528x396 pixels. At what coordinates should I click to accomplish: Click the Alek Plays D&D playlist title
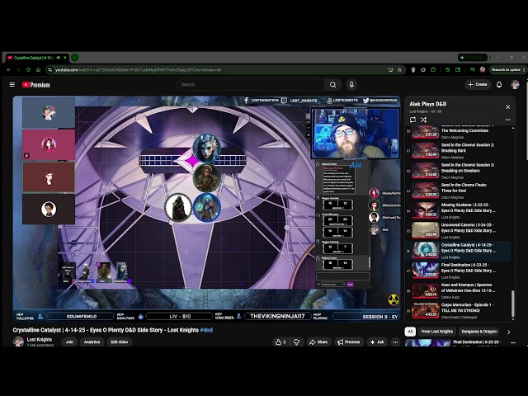click(x=428, y=104)
